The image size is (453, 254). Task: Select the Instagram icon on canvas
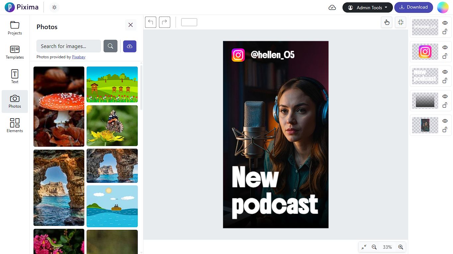[238, 55]
